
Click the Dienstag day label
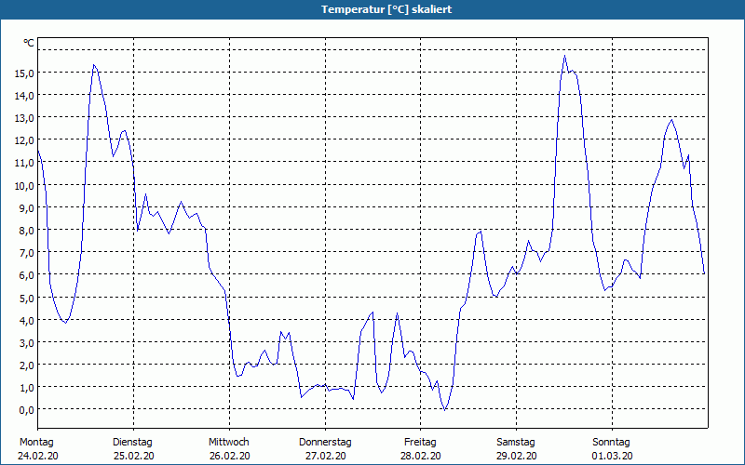click(x=132, y=443)
